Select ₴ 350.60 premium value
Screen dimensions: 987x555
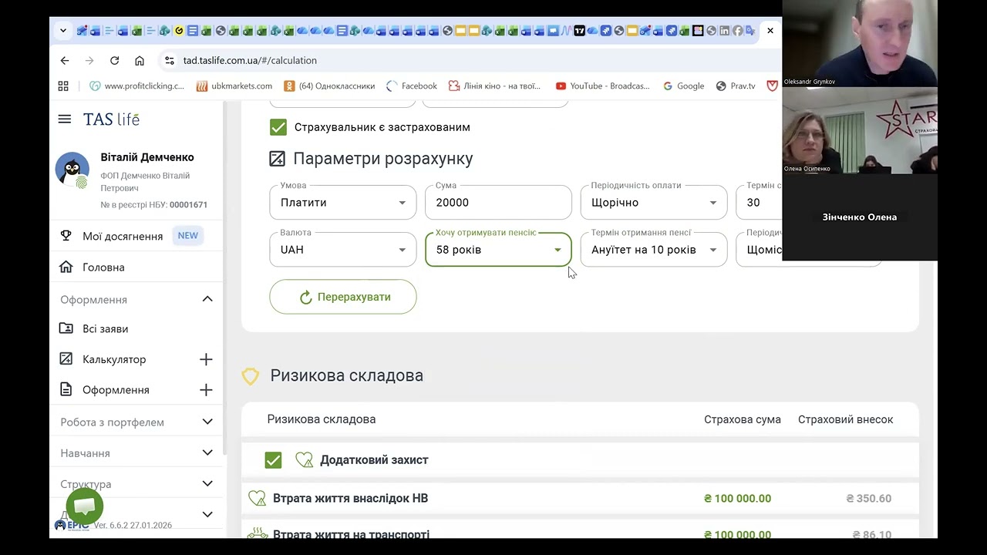pyautogui.click(x=868, y=498)
